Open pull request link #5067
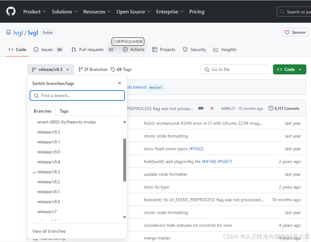This screenshot has width=311, height=242. pos(225,161)
